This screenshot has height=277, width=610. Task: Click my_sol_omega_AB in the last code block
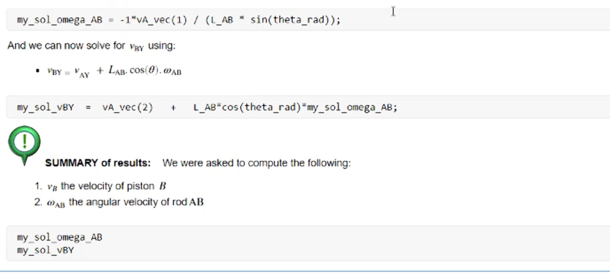pos(60,237)
